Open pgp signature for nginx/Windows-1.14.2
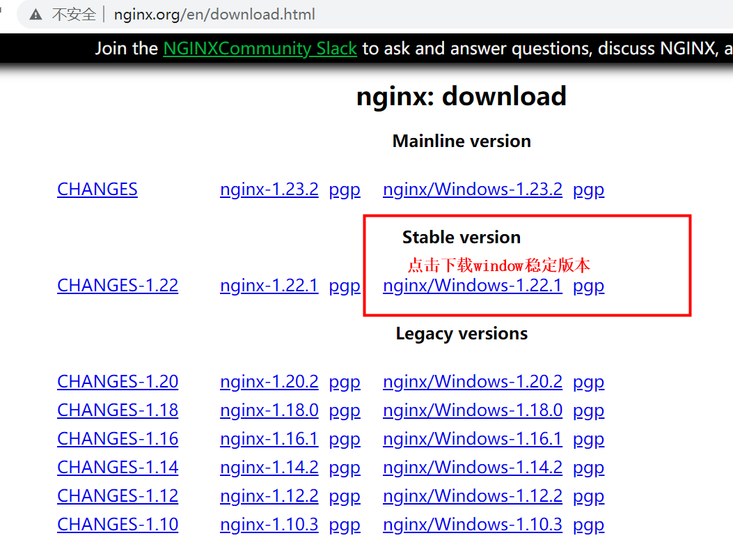Screen dimensions: 733x538 point(588,468)
